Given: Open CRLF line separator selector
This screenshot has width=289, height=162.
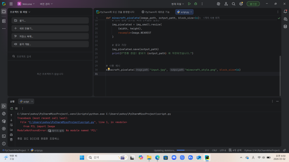Looking at the screenshot, I should (215, 150).
